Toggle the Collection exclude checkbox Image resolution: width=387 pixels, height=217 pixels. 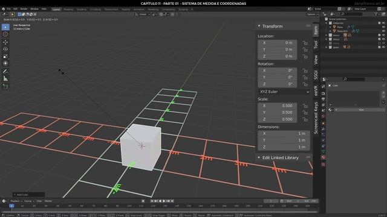379,23
